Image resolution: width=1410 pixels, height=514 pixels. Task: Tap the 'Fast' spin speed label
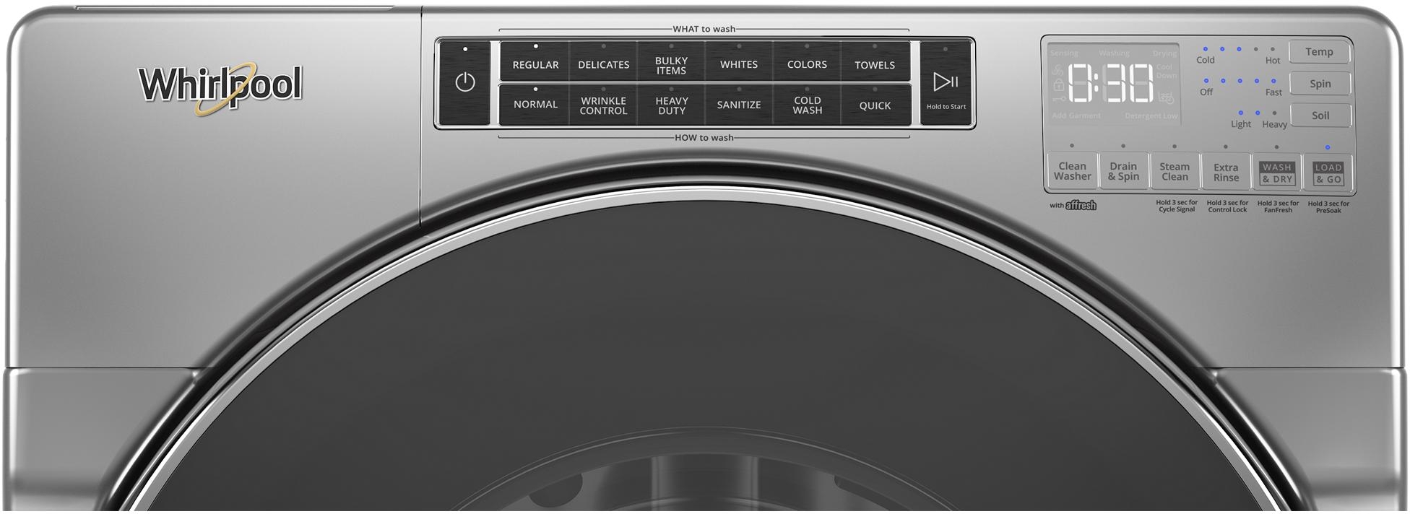click(1273, 92)
